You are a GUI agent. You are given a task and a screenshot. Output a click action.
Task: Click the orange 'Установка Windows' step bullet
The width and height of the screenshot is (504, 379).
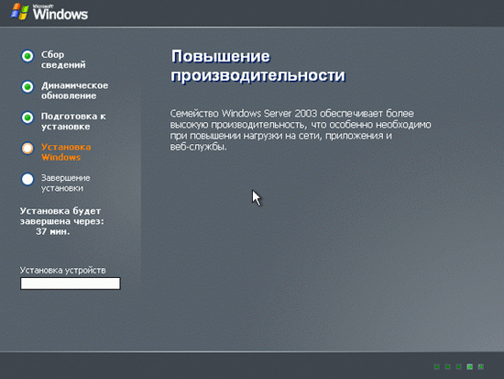point(27,149)
